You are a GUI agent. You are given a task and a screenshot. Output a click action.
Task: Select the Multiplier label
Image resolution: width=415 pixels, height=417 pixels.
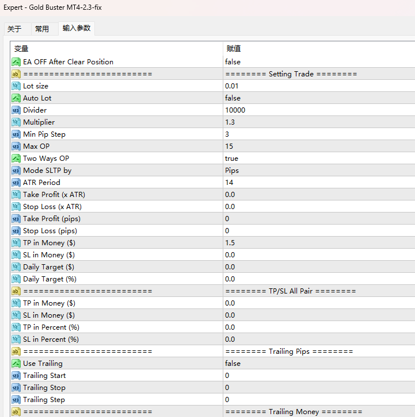(x=39, y=122)
